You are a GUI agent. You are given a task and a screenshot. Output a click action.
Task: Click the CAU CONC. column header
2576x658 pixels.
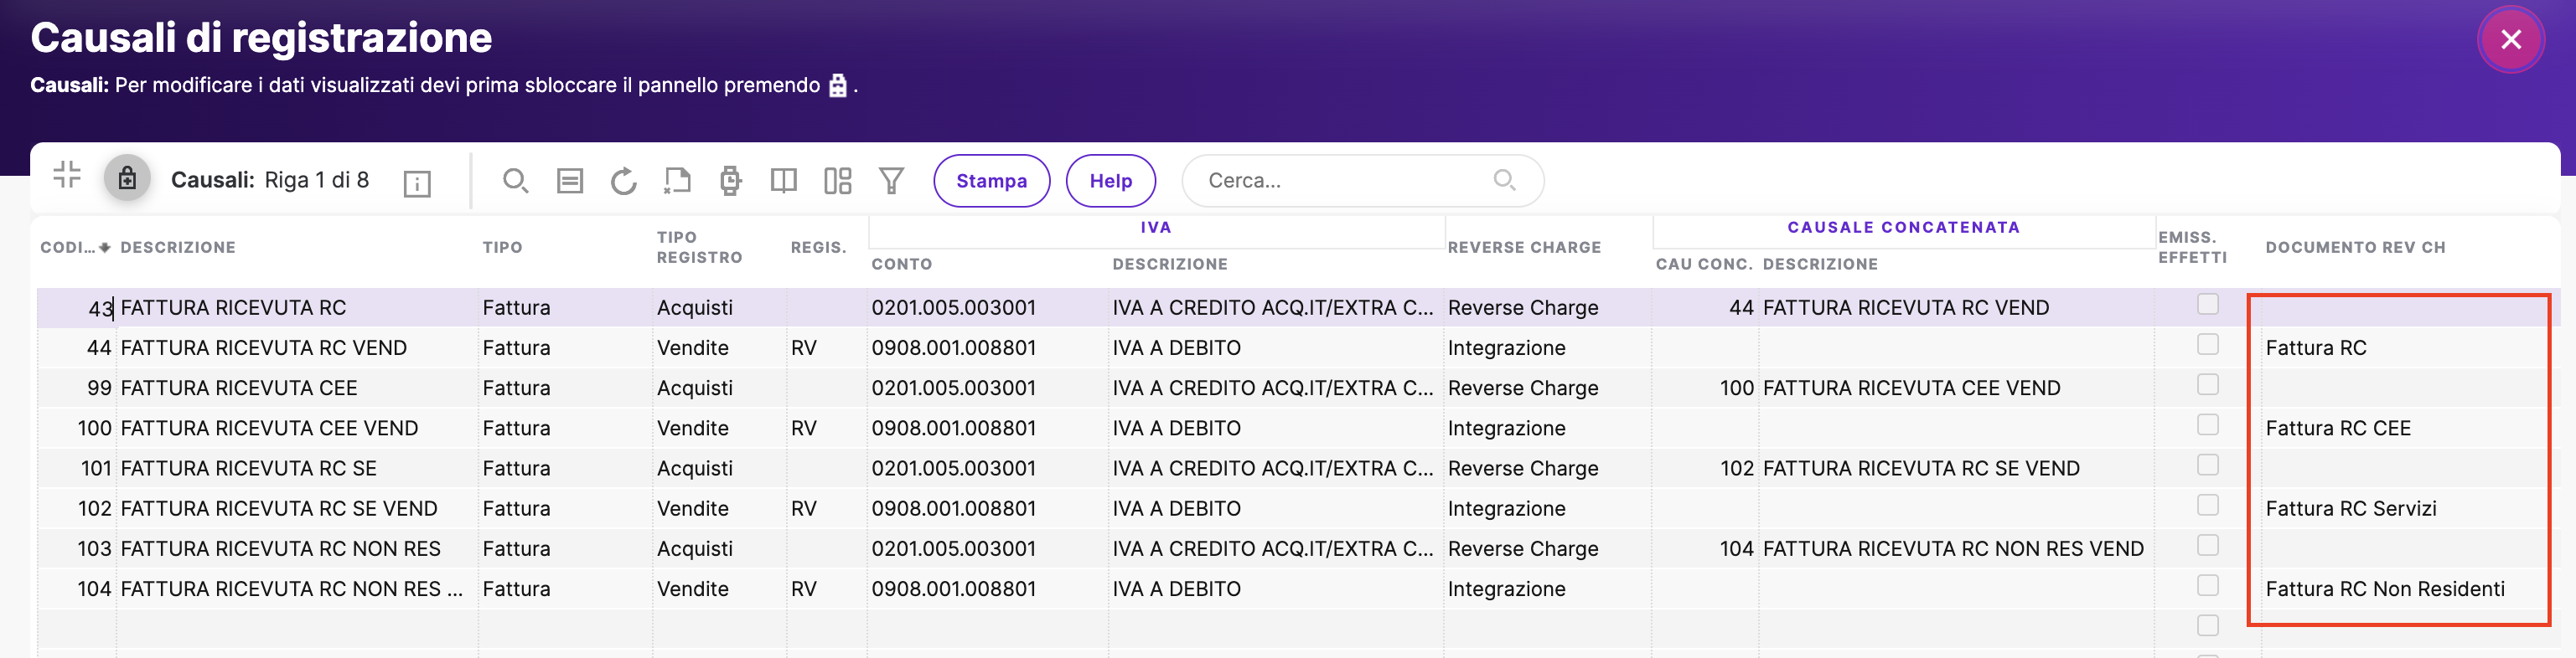coord(1703,265)
